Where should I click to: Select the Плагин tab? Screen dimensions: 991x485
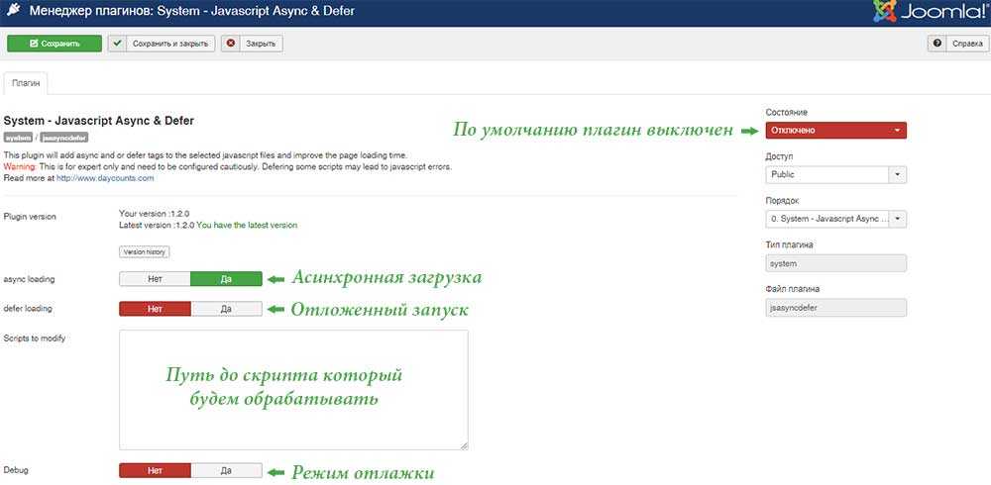coord(26,83)
